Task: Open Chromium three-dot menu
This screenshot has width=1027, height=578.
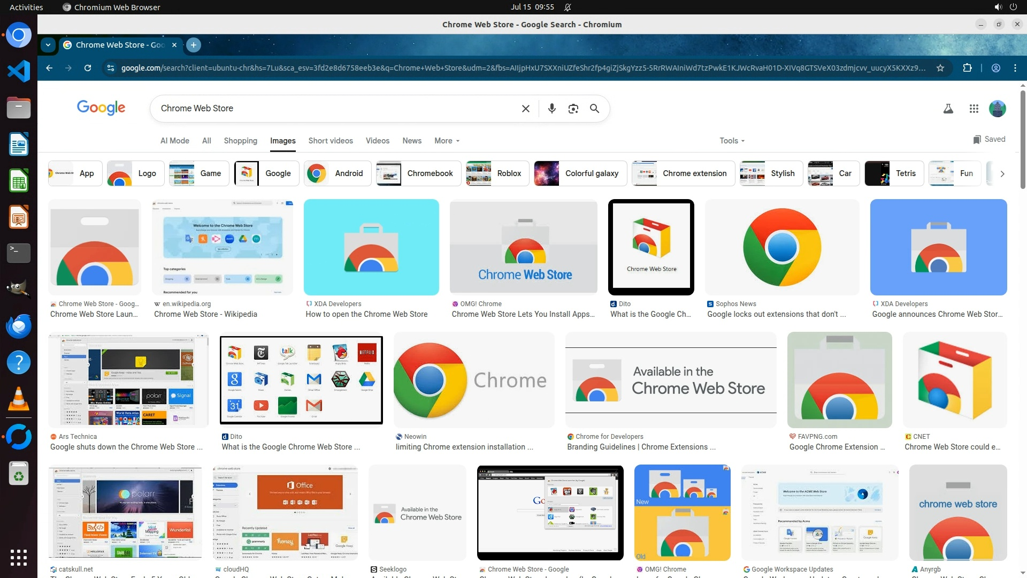Action: point(1015,68)
